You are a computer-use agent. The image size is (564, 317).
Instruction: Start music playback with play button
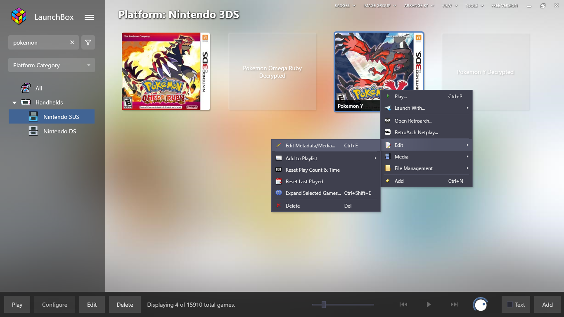(429, 305)
